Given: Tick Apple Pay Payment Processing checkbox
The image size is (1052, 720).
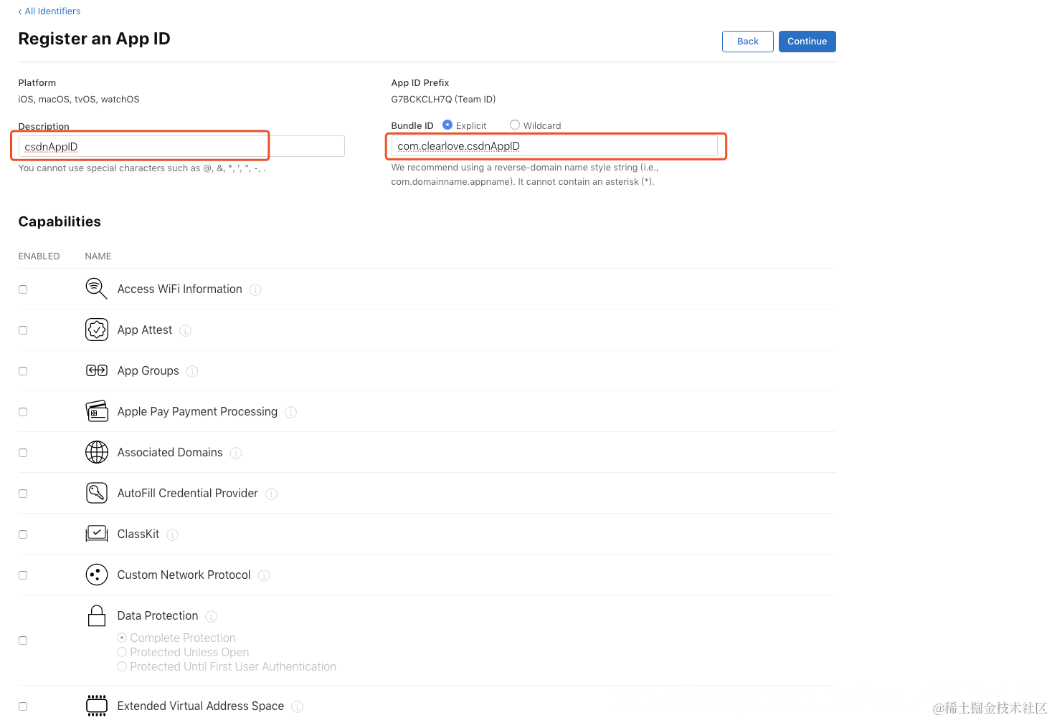Looking at the screenshot, I should point(23,412).
